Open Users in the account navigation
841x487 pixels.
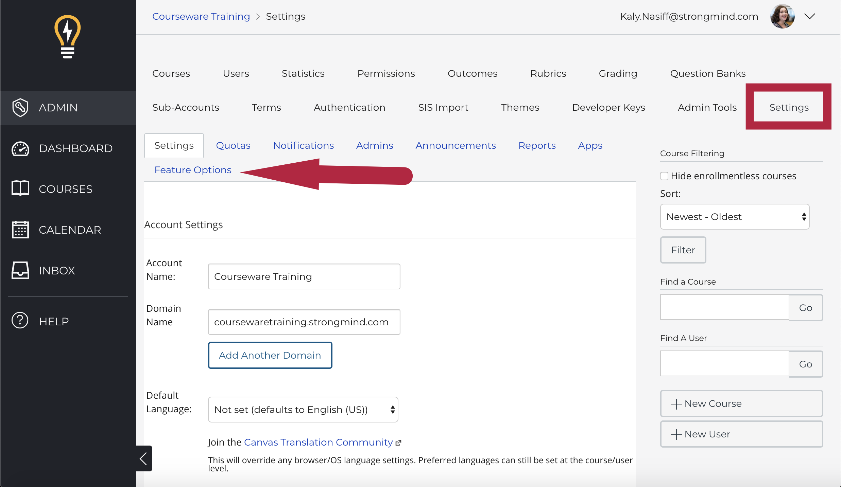(236, 73)
